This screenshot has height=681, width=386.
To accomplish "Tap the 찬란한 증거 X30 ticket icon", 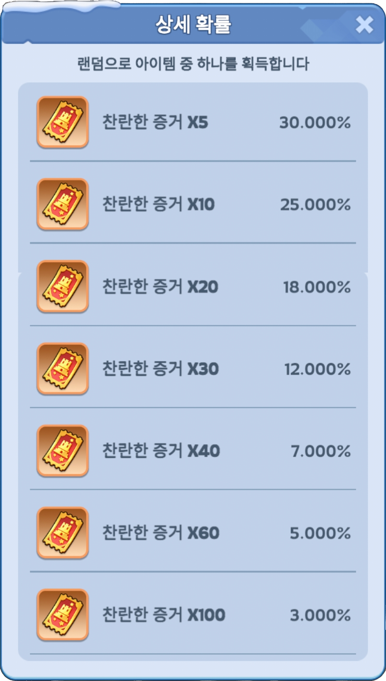I will pyautogui.click(x=63, y=369).
